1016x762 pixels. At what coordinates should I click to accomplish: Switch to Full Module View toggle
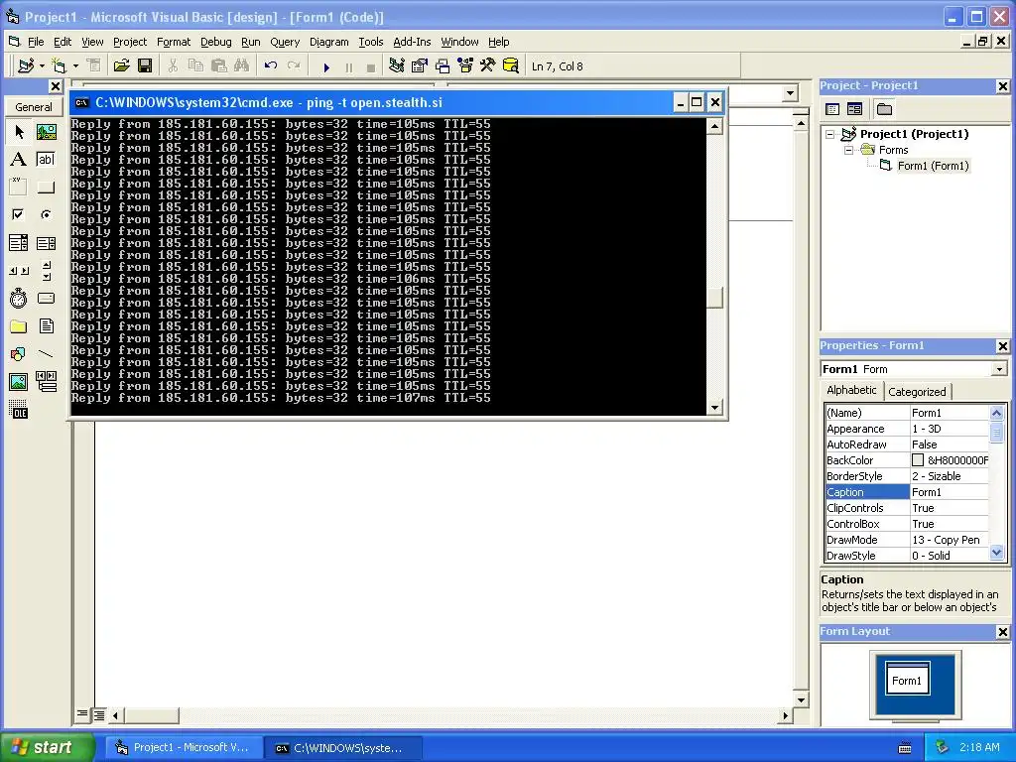[x=98, y=714]
